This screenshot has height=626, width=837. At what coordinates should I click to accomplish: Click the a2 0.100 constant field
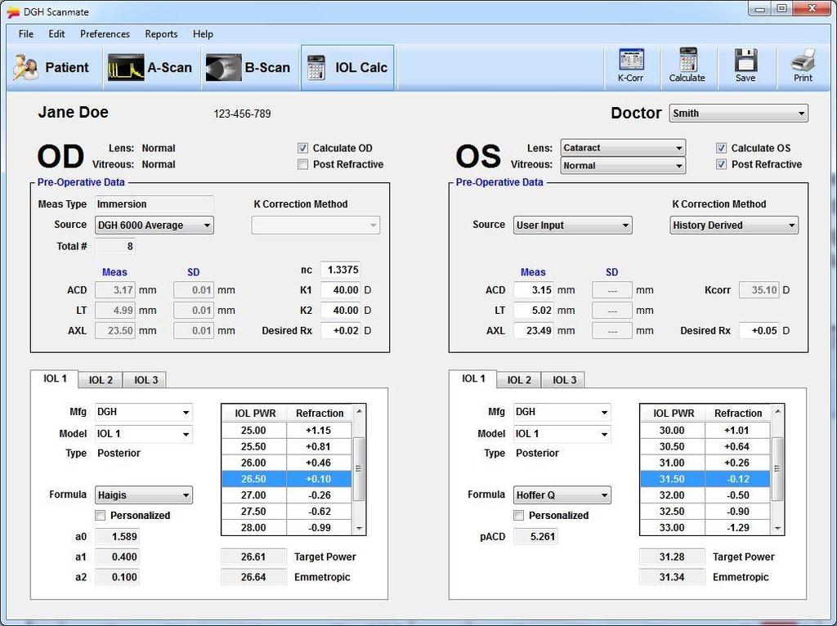pyautogui.click(x=117, y=577)
